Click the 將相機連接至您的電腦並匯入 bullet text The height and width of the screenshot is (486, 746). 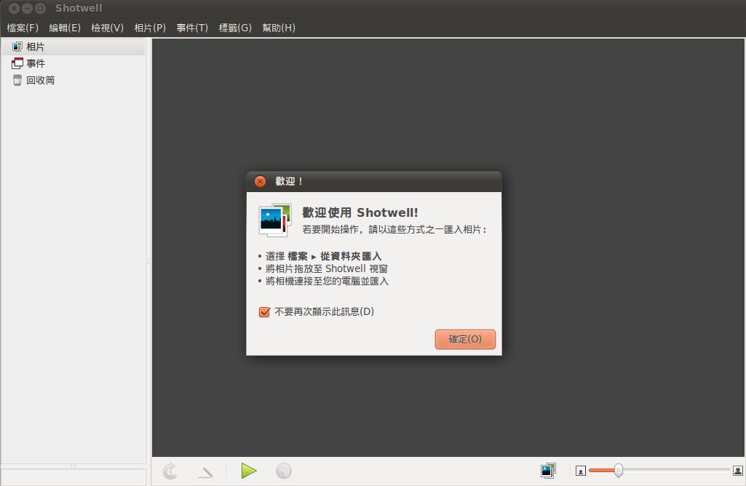[327, 281]
